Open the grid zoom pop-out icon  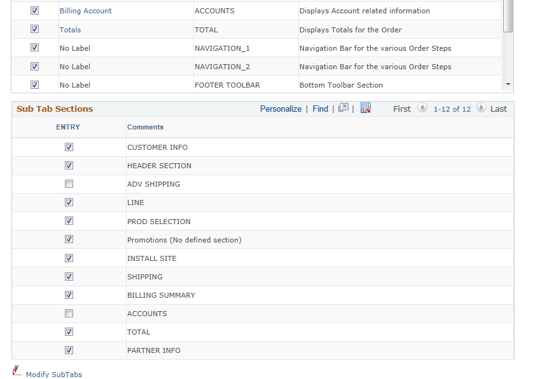(343, 108)
